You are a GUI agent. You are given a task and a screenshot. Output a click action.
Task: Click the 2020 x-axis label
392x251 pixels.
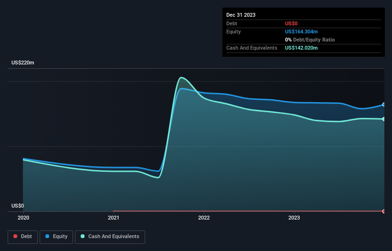point(23,218)
